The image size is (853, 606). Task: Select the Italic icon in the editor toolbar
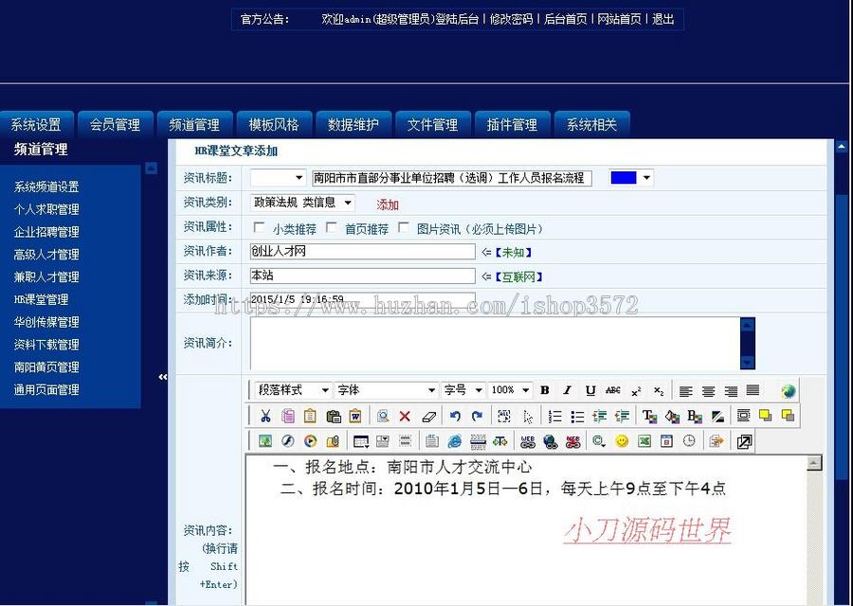tap(567, 390)
